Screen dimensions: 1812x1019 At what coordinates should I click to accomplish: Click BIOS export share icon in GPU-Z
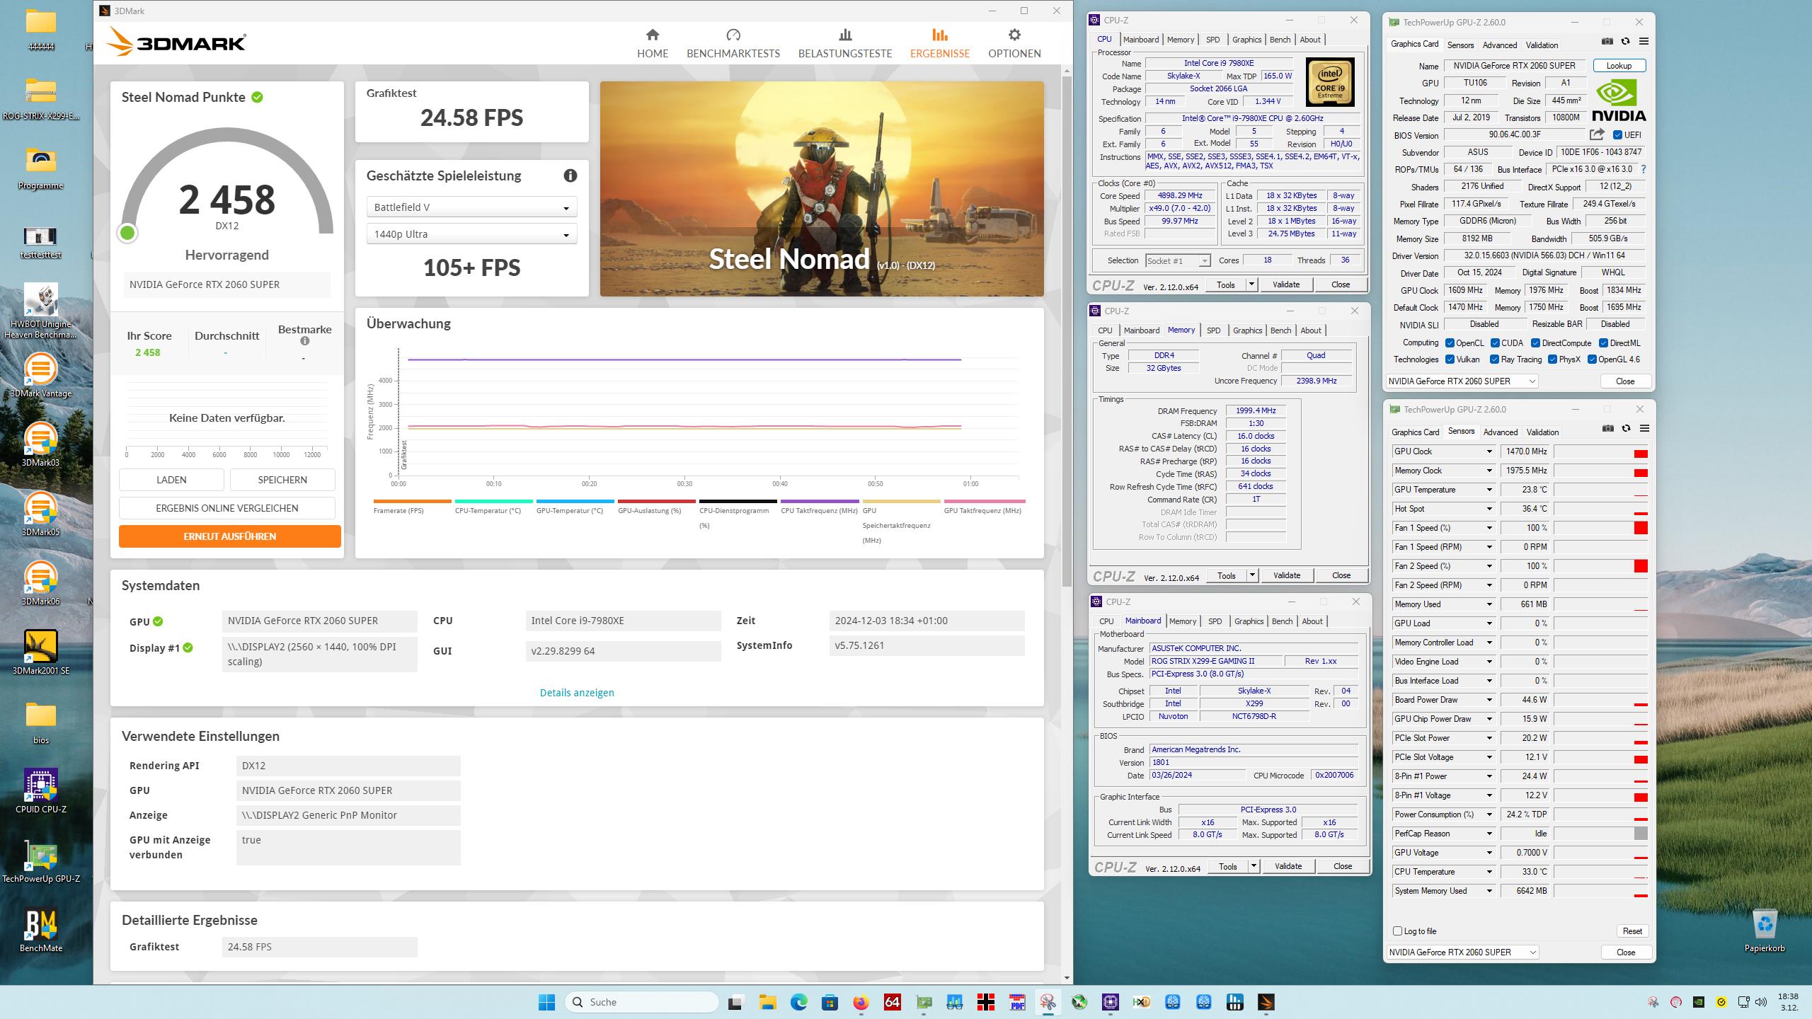[x=1597, y=134]
